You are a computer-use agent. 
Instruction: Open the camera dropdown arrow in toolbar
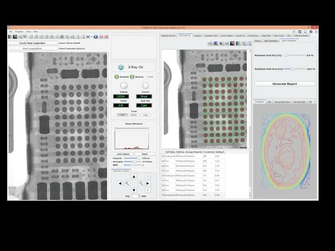tap(91, 37)
